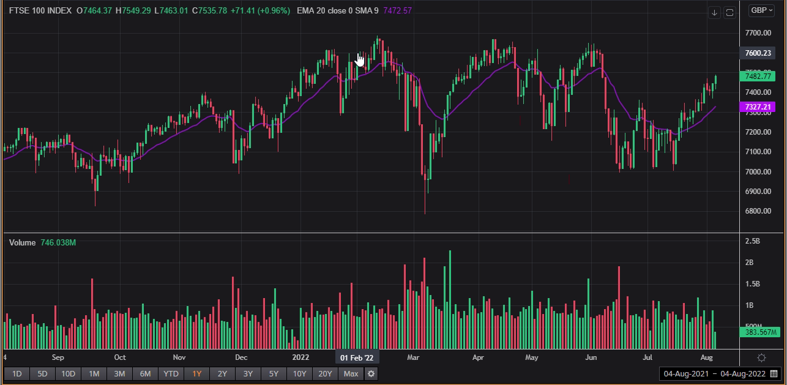Show the Max time range
Screen dimensions: 787x385
tap(351, 373)
